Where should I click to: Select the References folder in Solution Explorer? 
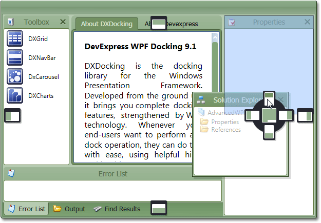coord(225,130)
